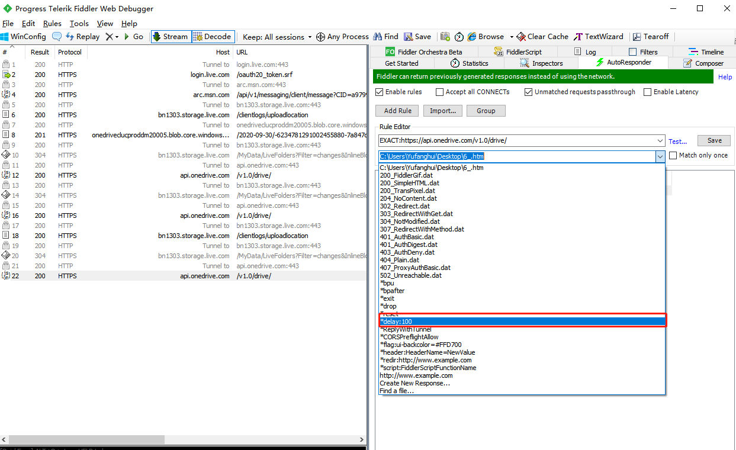
Task: Select 404_Plain.dat from the list
Action: 521,260
